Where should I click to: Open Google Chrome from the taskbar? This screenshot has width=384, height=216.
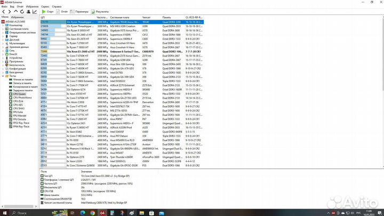(92, 213)
